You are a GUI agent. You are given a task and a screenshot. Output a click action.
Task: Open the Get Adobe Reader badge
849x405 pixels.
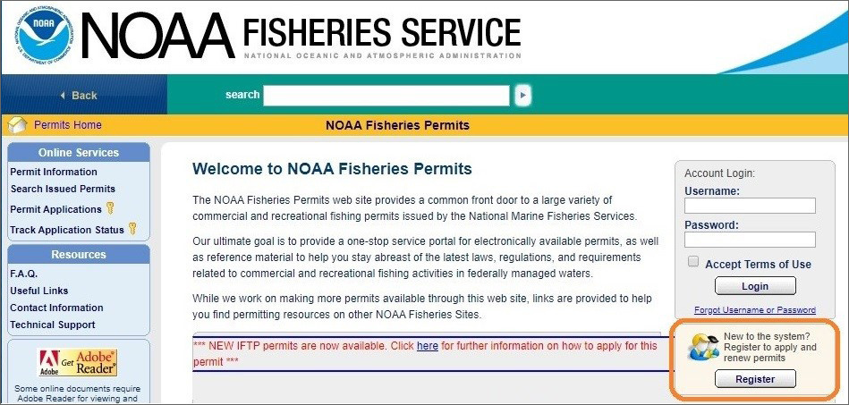[78, 363]
